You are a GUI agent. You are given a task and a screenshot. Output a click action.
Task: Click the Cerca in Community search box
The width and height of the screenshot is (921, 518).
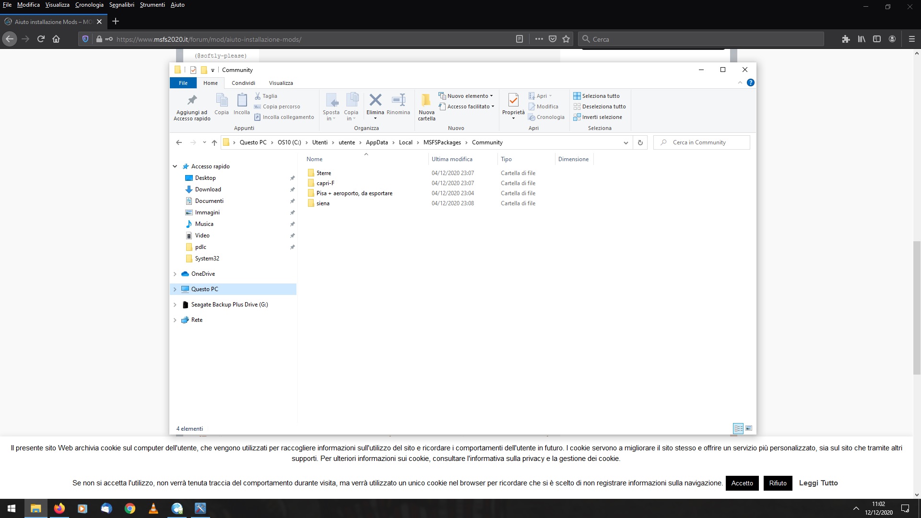[702, 142]
